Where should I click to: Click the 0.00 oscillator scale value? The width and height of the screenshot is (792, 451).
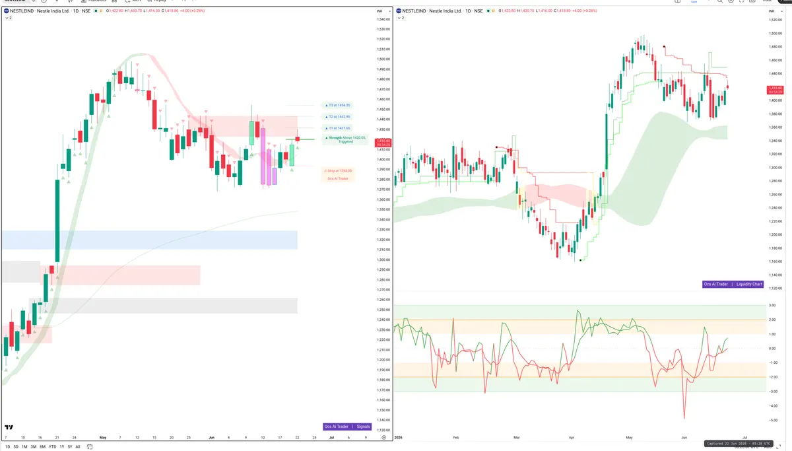[772, 348]
